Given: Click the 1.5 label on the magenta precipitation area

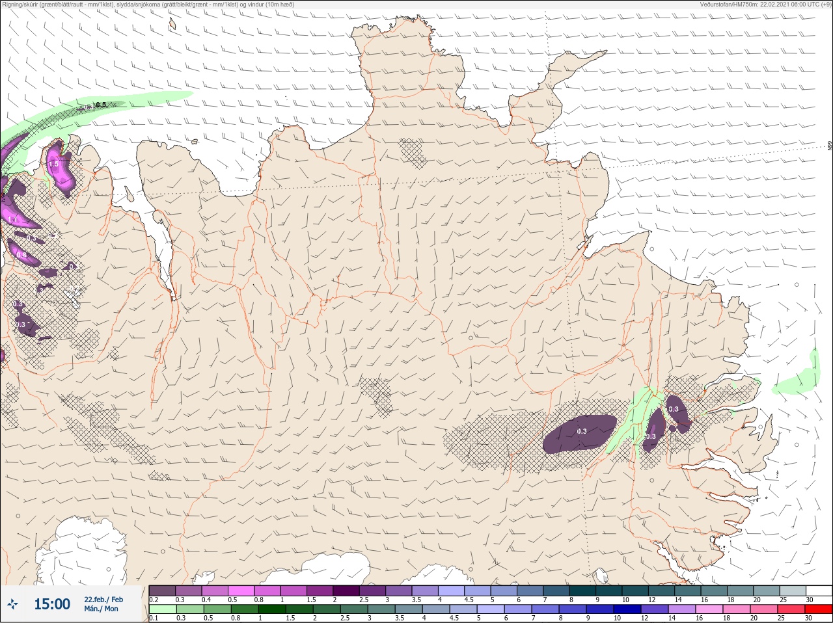Looking at the screenshot, I should coord(54,165).
